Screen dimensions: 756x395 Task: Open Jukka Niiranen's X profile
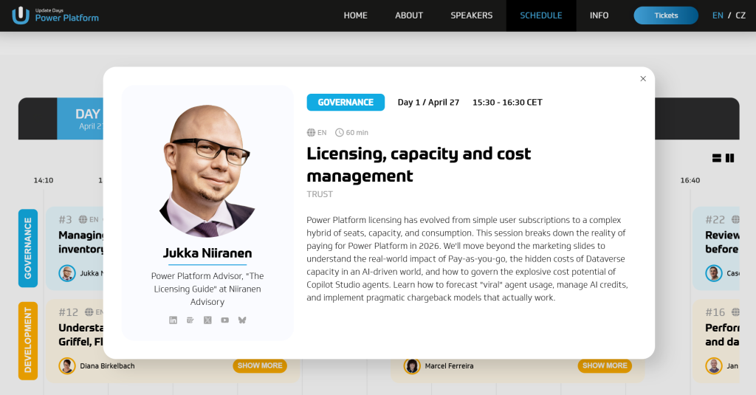click(x=207, y=320)
